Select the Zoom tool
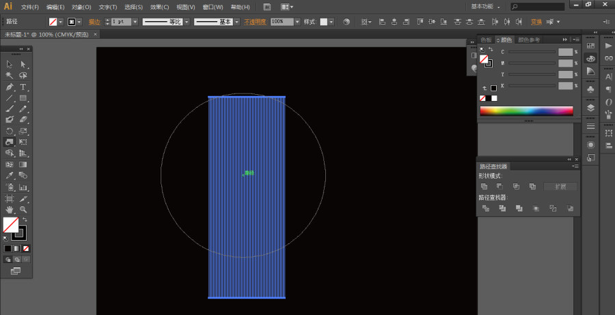The height and width of the screenshot is (315, 615). (23, 210)
